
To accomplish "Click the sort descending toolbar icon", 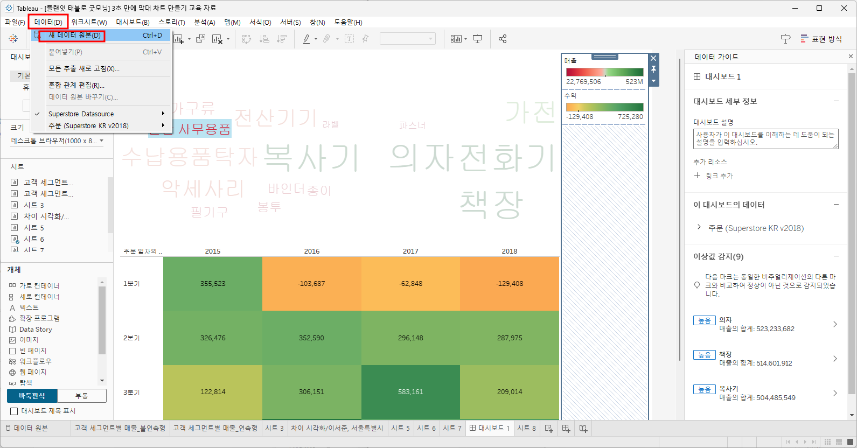I will tap(282, 39).
